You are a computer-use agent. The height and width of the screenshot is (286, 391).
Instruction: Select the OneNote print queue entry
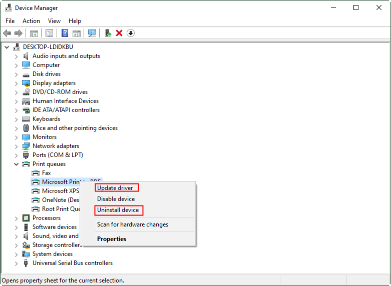(x=61, y=200)
